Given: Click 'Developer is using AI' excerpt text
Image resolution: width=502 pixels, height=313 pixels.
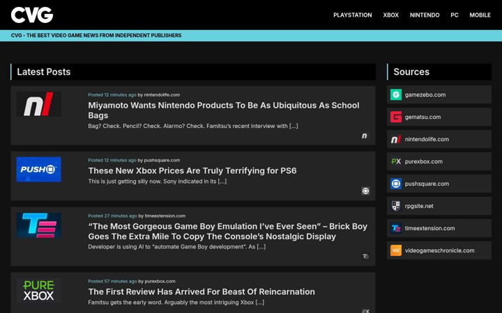Looking at the screenshot, I should click(176, 246).
